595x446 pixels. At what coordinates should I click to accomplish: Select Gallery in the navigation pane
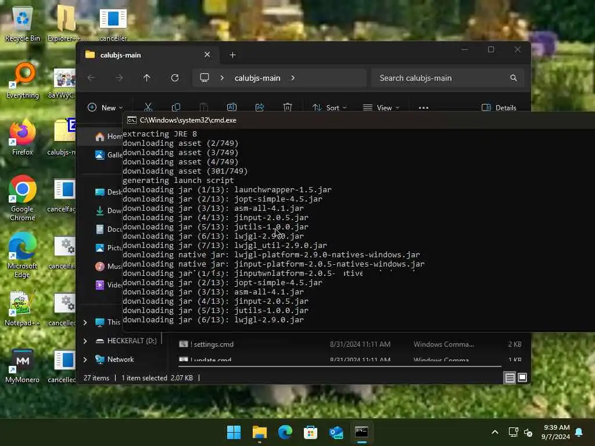point(108,154)
